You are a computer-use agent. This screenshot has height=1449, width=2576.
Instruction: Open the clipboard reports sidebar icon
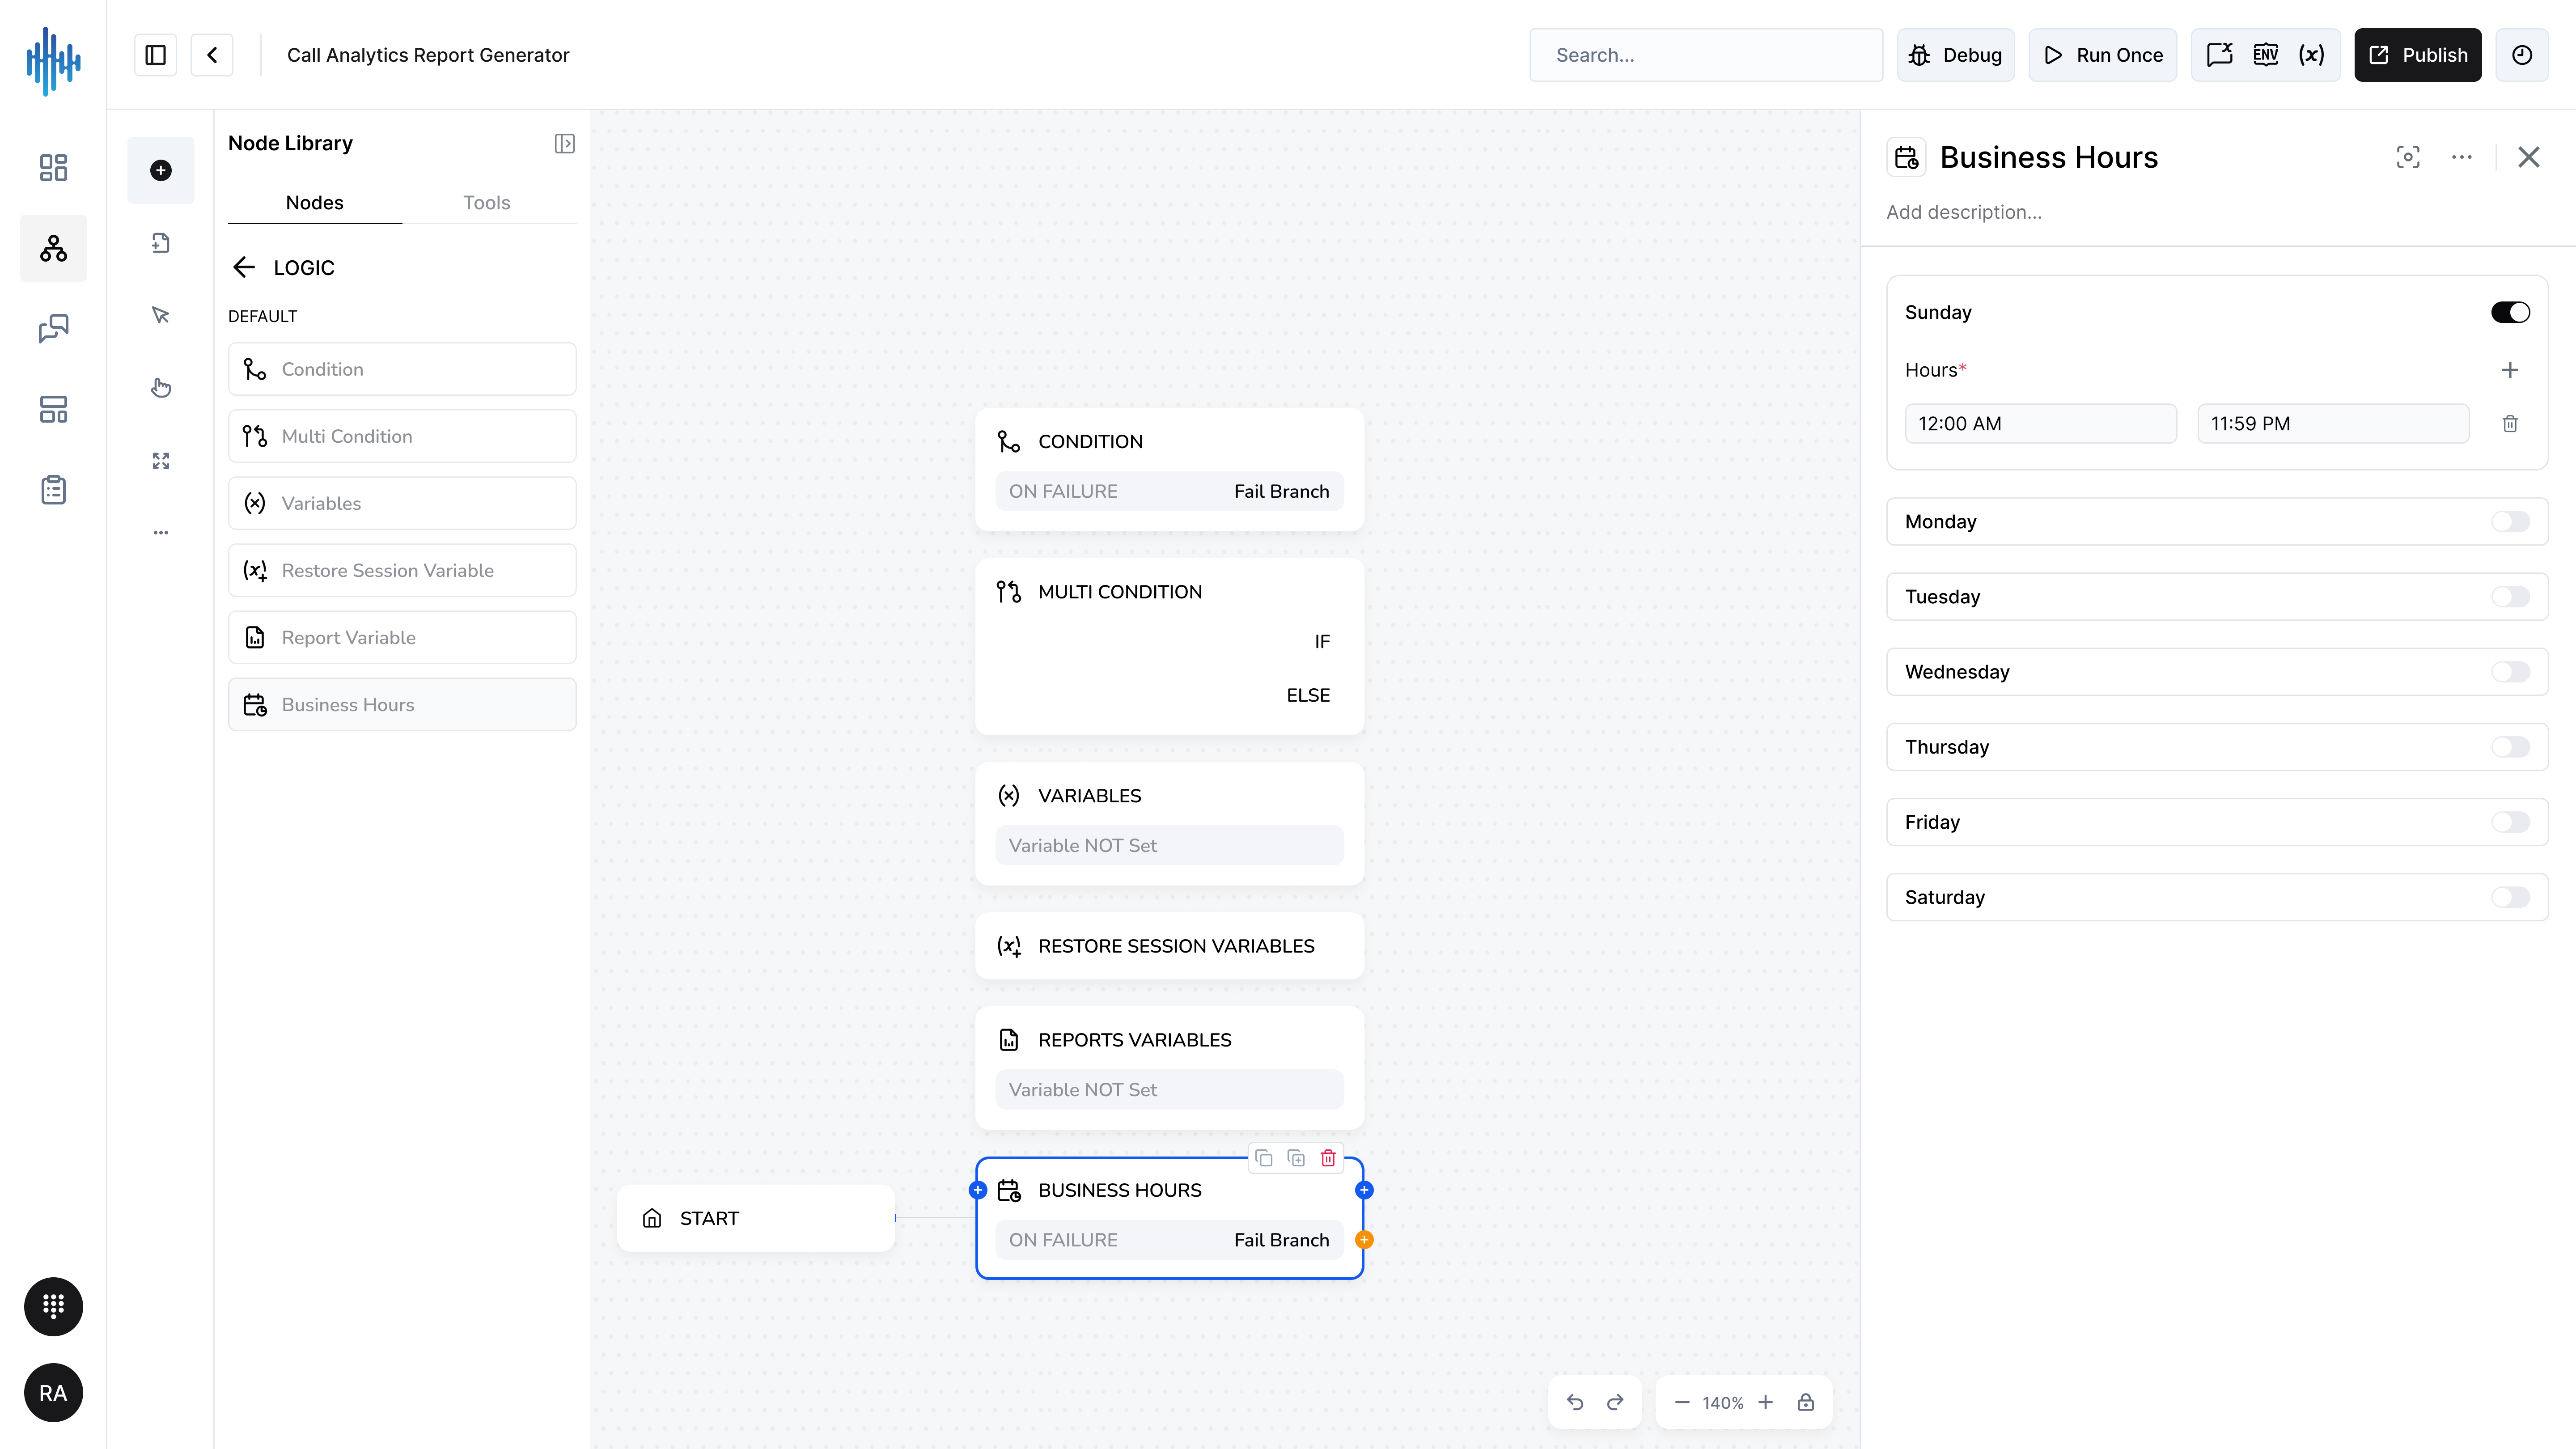(53, 490)
